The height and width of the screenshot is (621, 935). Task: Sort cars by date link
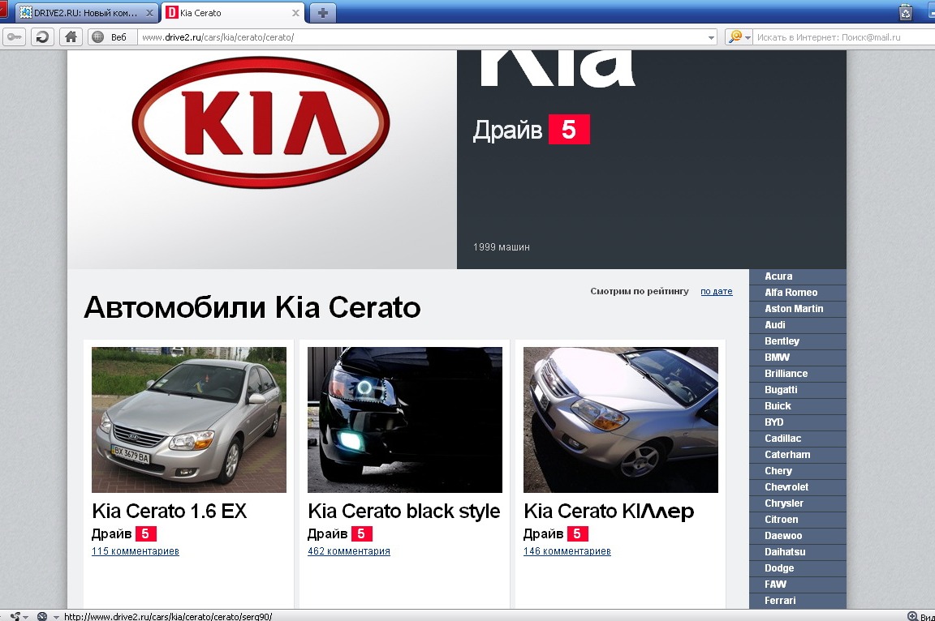click(x=716, y=291)
